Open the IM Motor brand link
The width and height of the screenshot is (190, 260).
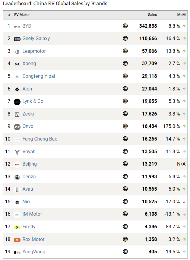pyautogui.click(x=32, y=214)
